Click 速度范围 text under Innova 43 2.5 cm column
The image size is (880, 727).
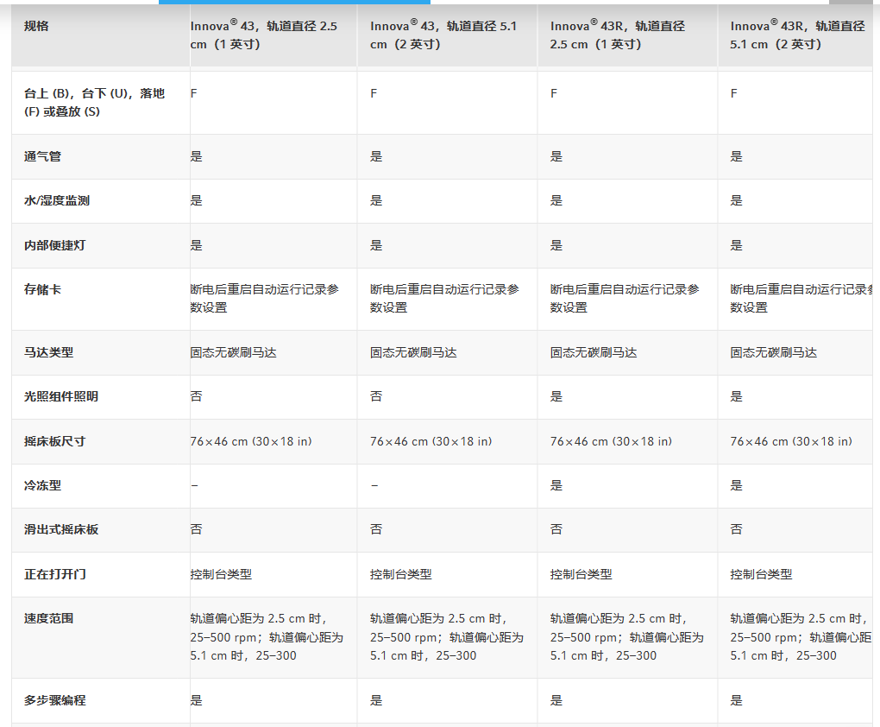coord(267,636)
